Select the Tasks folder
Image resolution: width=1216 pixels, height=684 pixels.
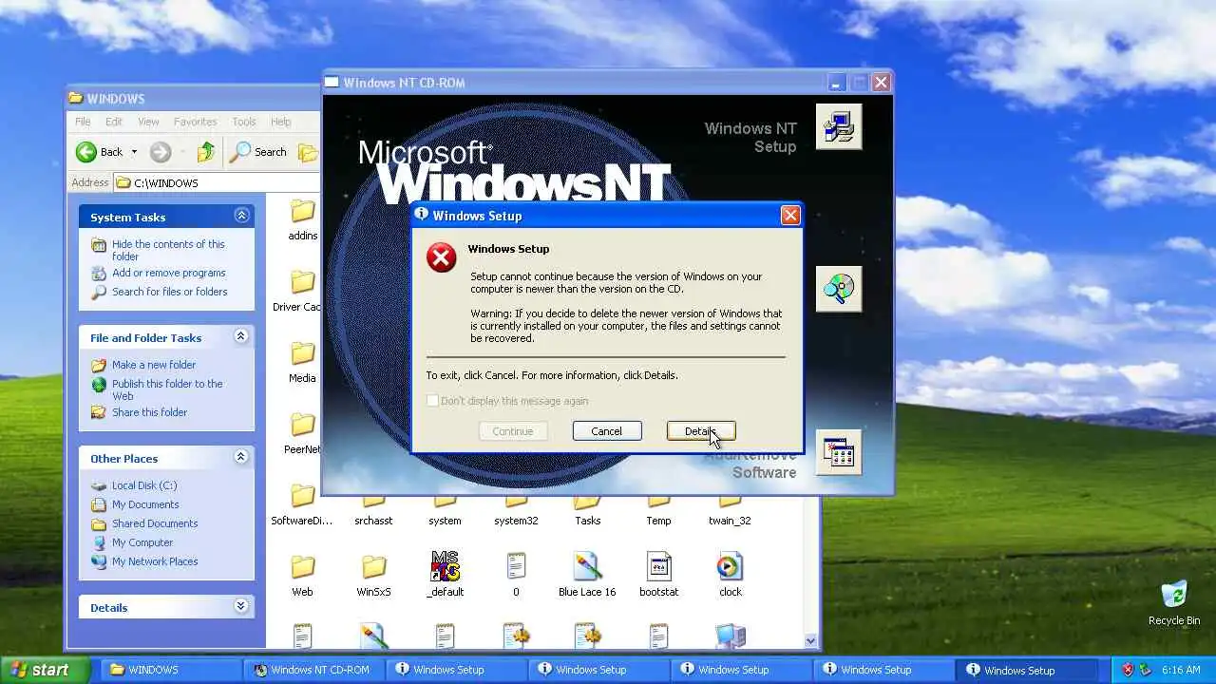[587, 509]
